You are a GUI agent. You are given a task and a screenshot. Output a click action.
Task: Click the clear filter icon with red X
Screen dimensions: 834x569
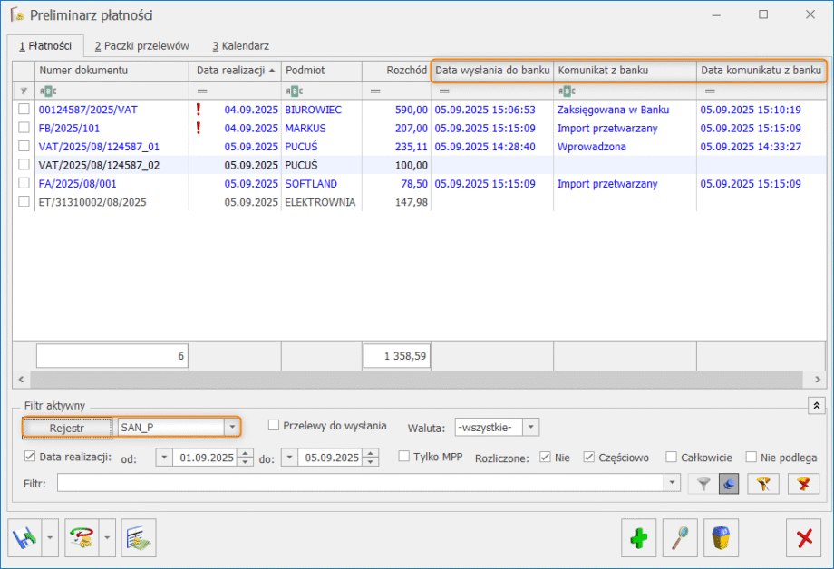tap(802, 484)
